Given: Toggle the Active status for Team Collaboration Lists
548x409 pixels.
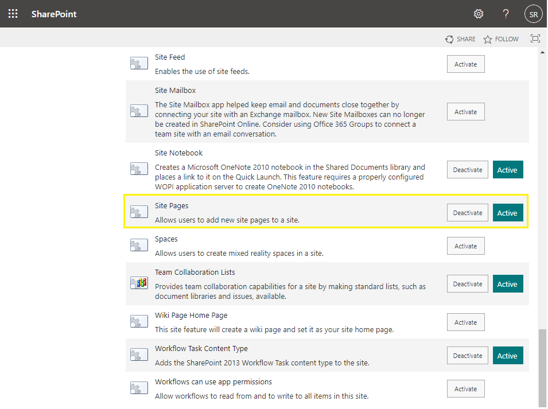Looking at the screenshot, I should tap(507, 283).
